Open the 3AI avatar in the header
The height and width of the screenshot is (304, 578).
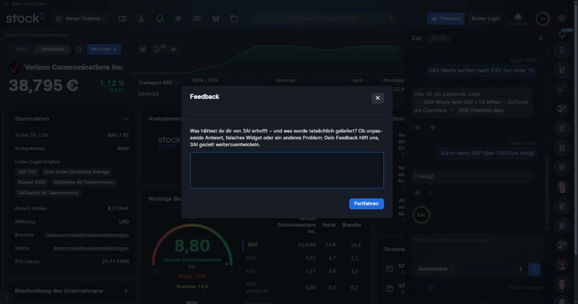click(x=542, y=18)
